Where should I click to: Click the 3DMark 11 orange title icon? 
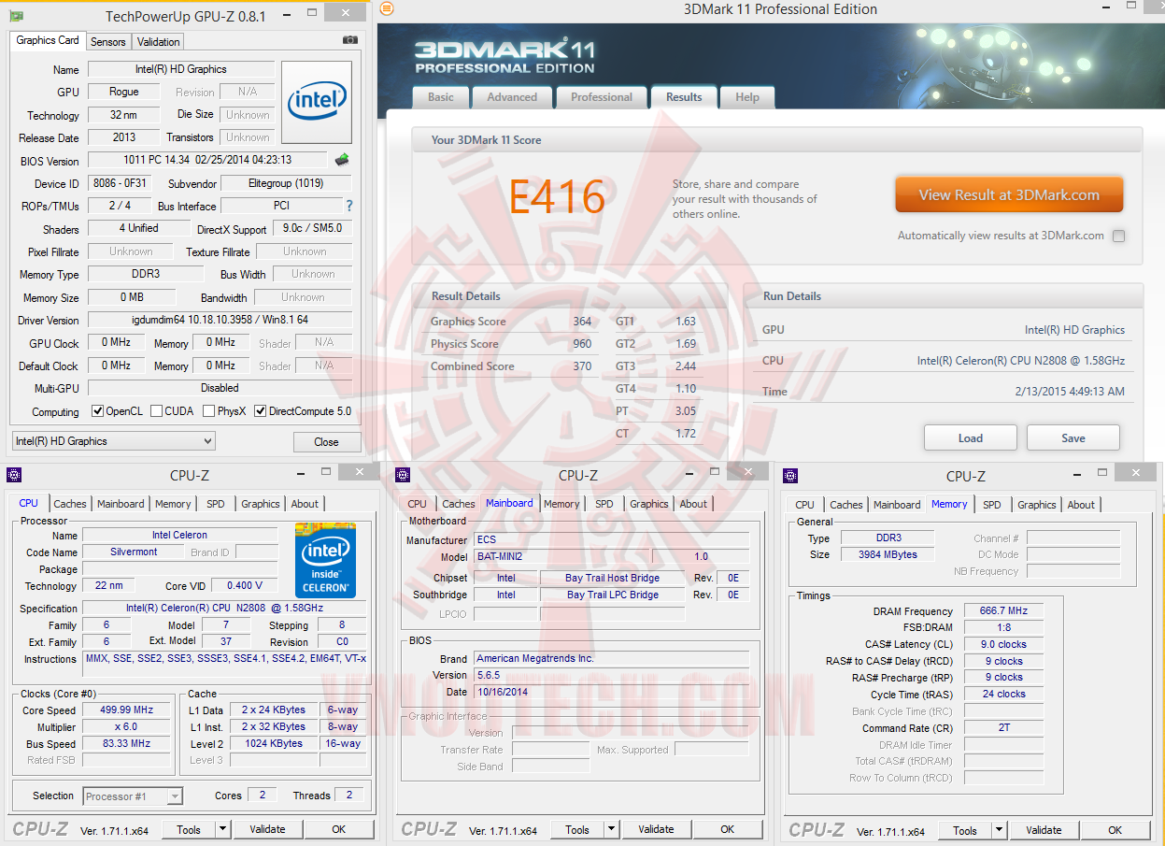pyautogui.click(x=387, y=8)
